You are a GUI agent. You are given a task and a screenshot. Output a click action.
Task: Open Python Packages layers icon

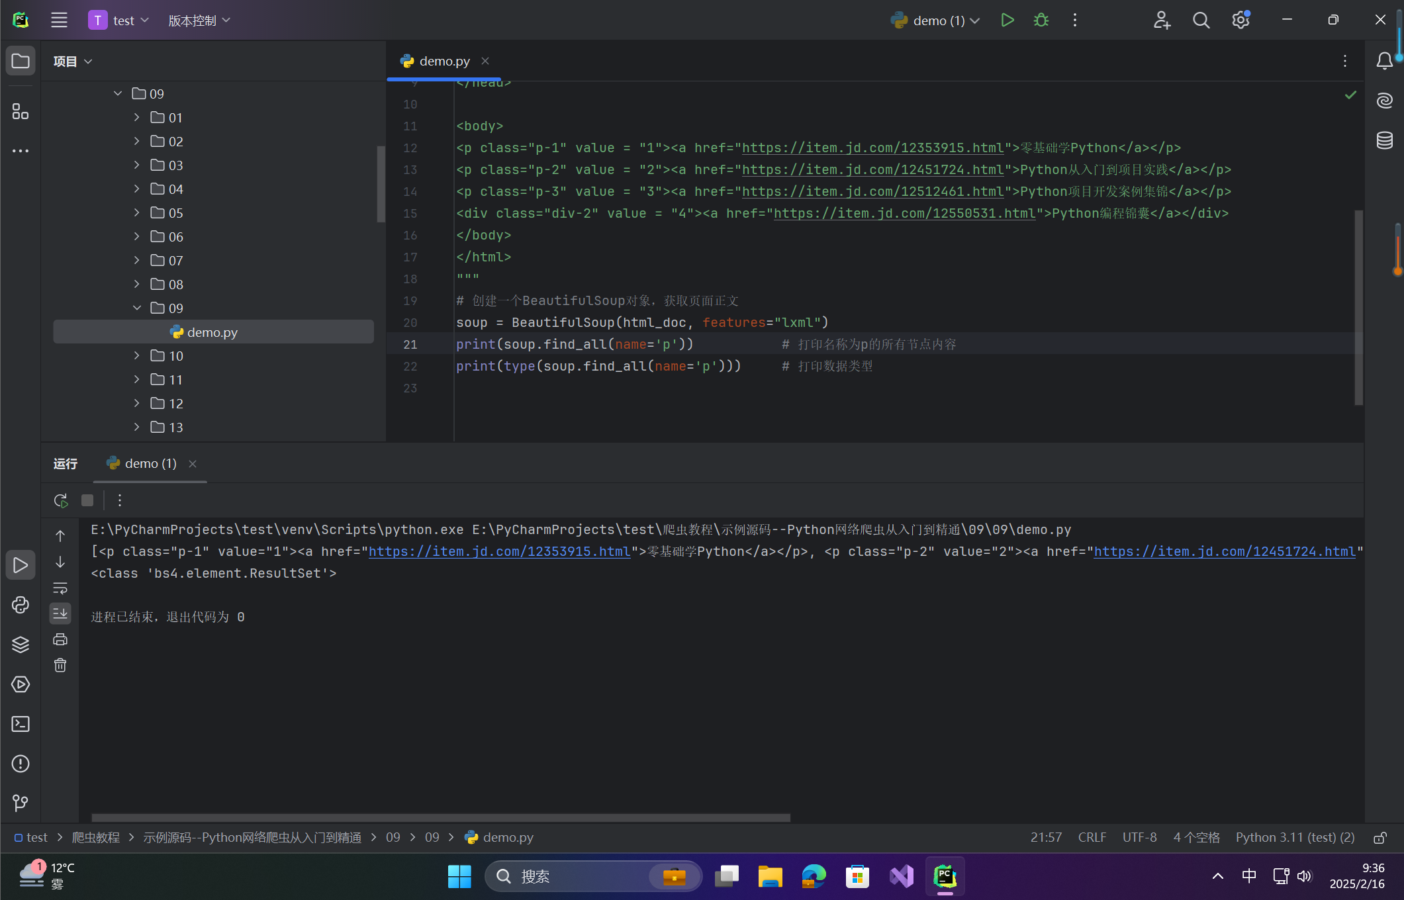tap(21, 645)
